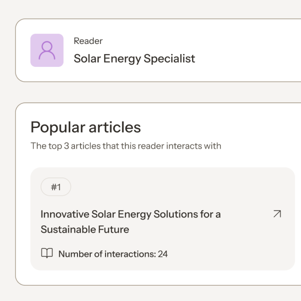This screenshot has width=301, height=301.
Task: Open article with the diagonal arrow icon
Action: 277,214
